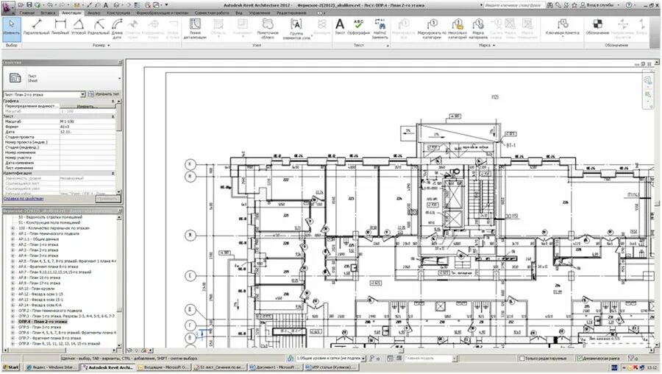Image resolution: width=662 pixels, height=374 pixels.
Task: Open the Keynote (Ключевая пометка) tool
Action: (x=563, y=27)
